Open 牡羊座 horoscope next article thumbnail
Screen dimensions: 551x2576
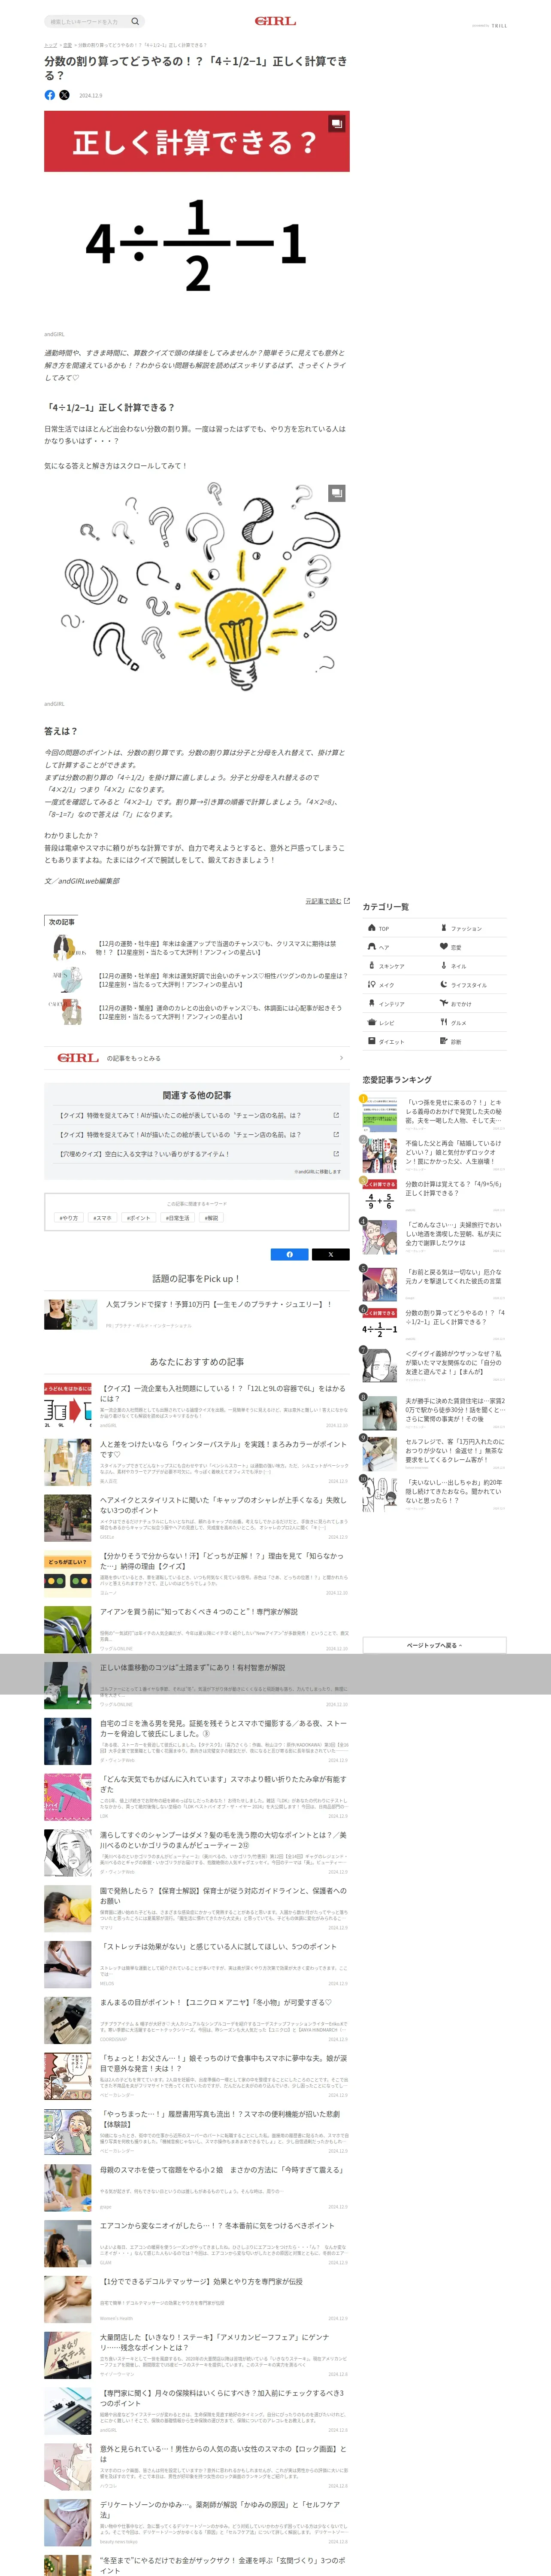[x=68, y=980]
